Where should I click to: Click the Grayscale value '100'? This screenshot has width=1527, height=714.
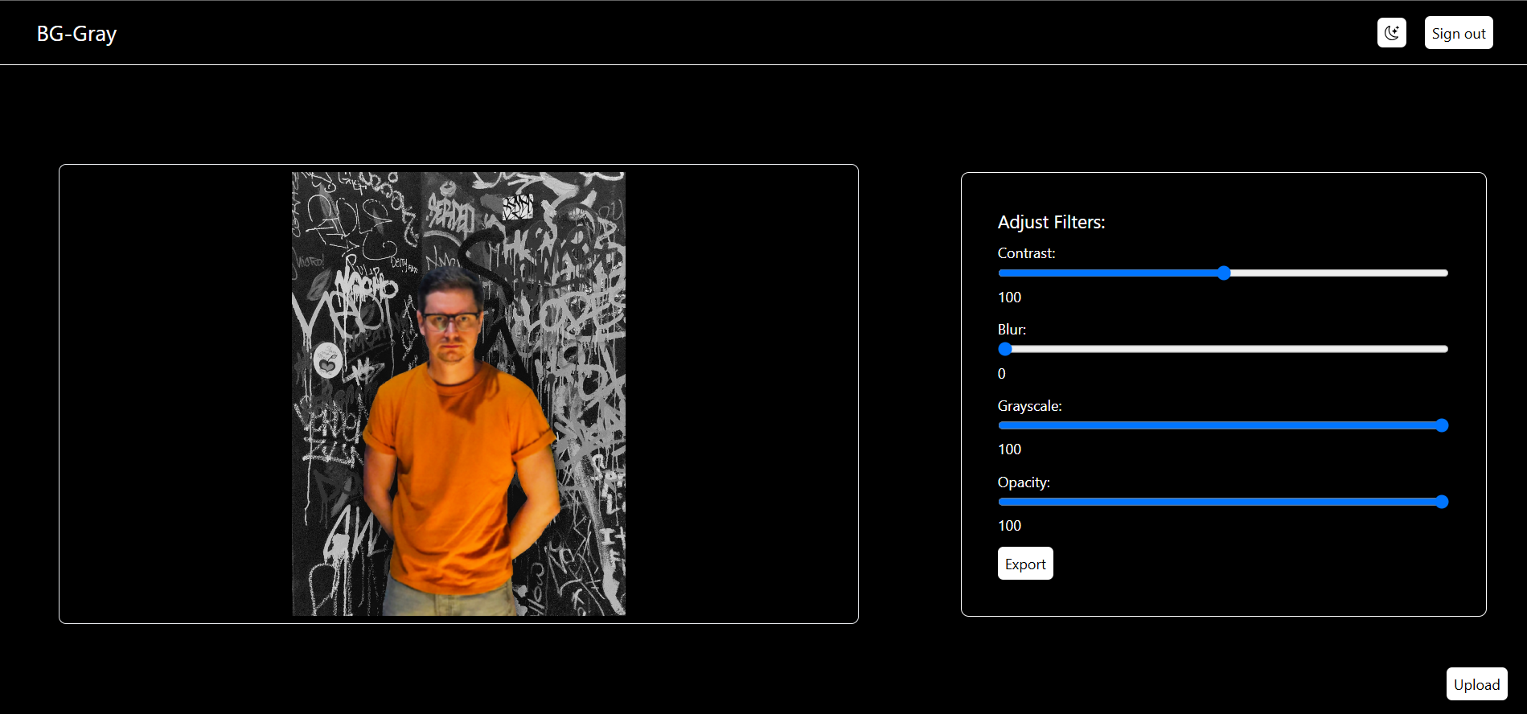pyautogui.click(x=1009, y=449)
